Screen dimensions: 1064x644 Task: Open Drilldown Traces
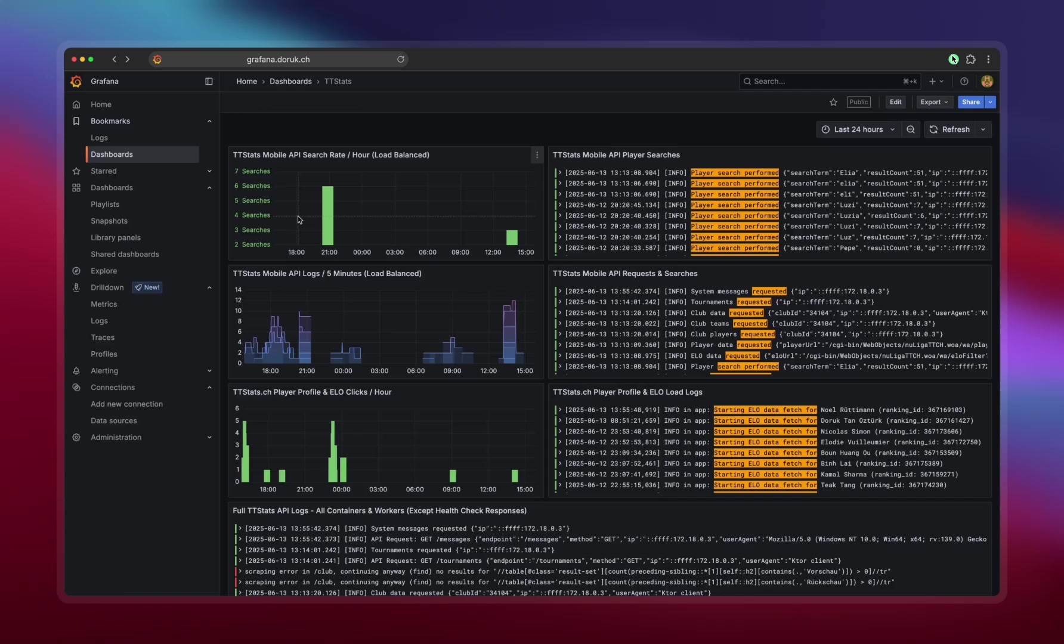[103, 338]
